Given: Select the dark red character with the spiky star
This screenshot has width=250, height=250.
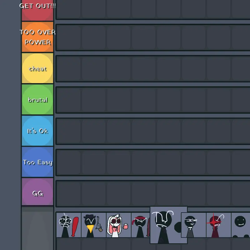Looking at the screenshot, I should (x=219, y=225).
